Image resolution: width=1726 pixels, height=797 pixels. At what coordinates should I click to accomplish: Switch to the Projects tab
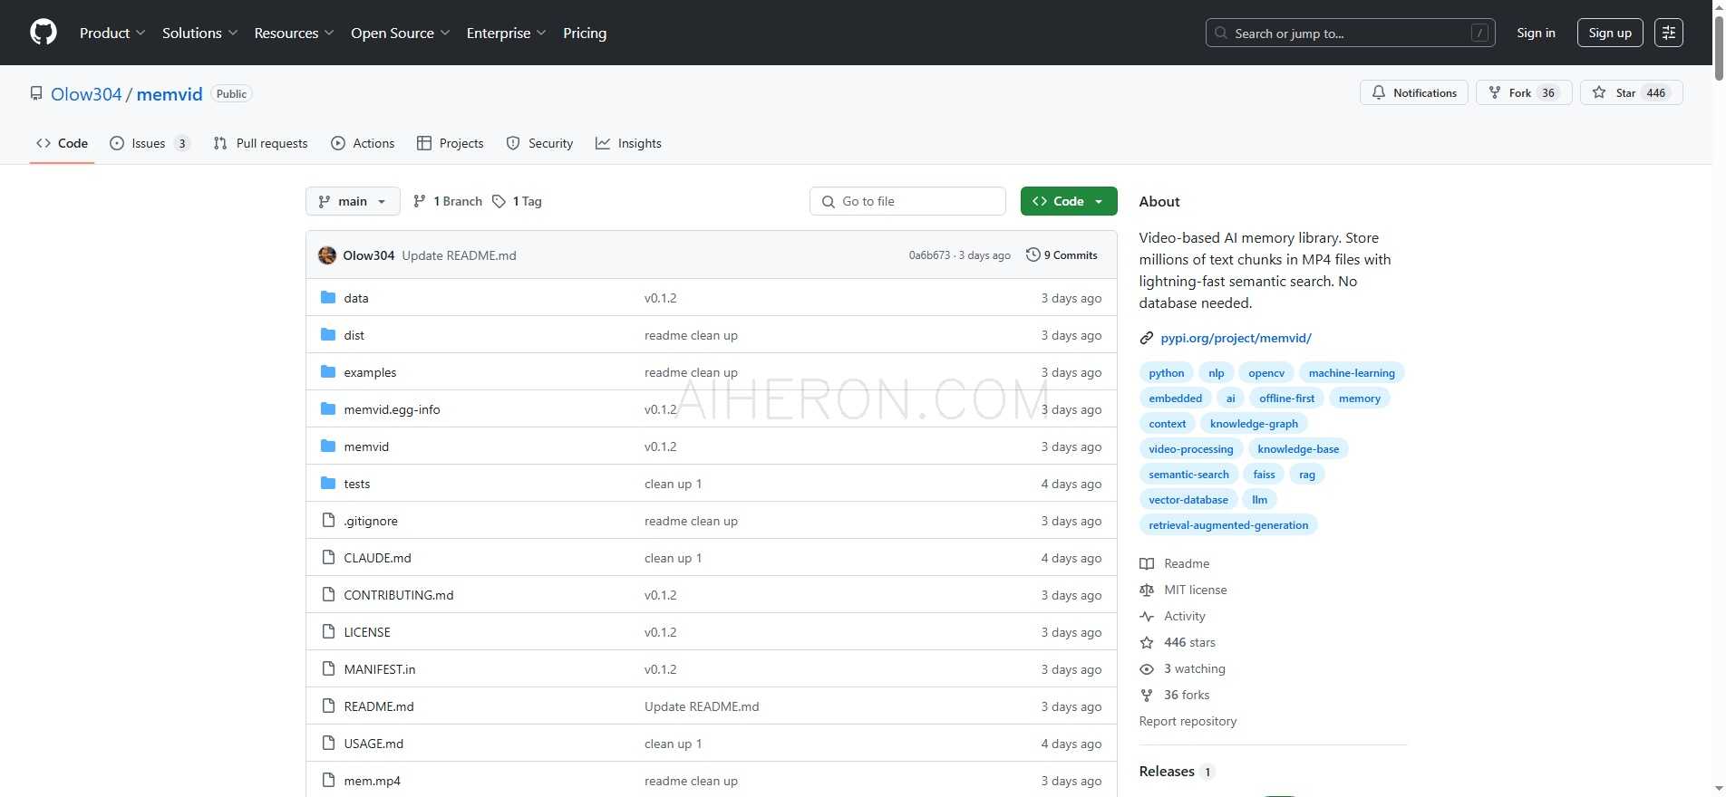(450, 143)
